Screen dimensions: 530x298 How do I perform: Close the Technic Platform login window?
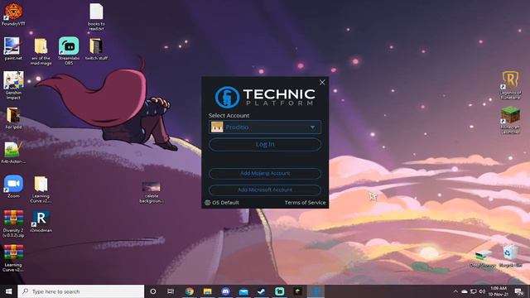(x=322, y=83)
